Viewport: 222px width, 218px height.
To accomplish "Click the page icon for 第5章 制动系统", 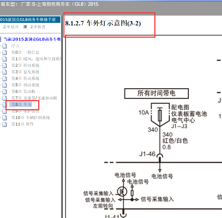I will click(x=5, y=85).
